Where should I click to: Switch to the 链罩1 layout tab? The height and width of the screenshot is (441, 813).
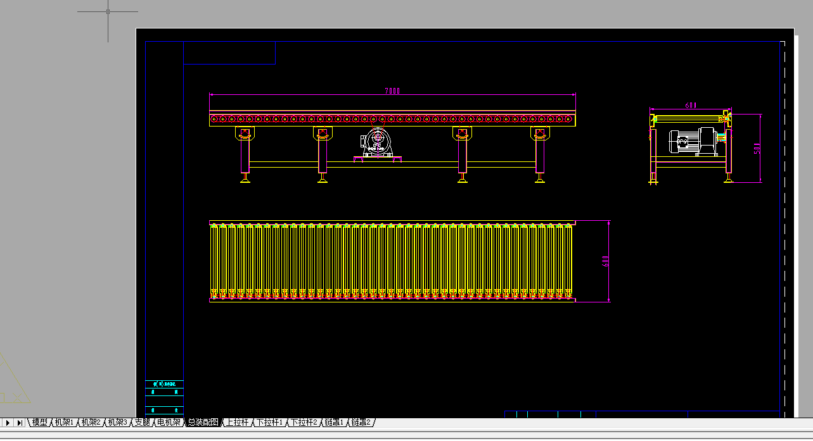(334, 422)
